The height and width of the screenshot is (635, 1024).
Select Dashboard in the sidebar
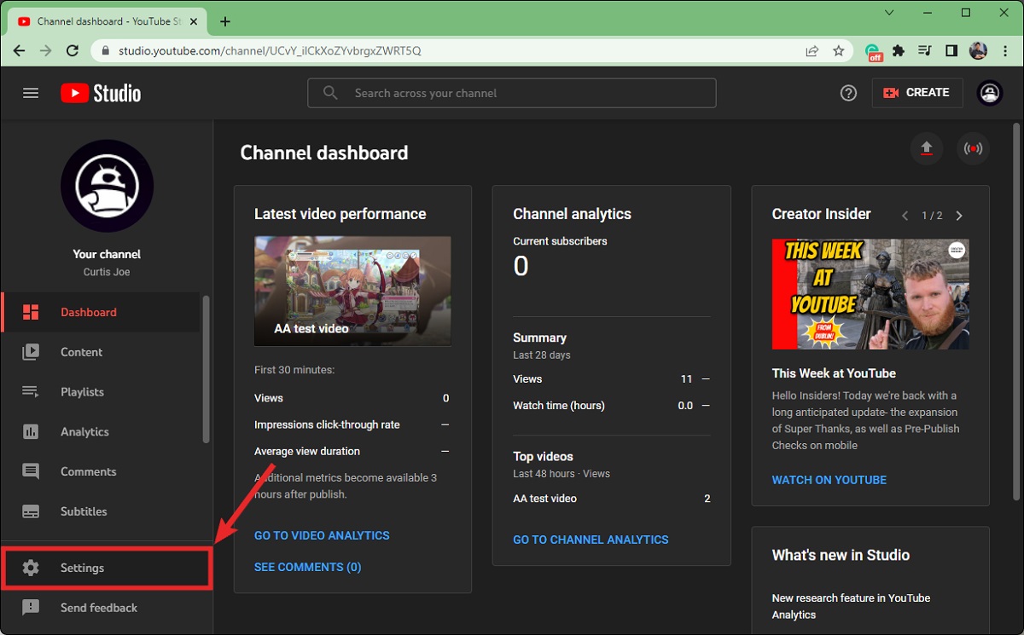101,312
